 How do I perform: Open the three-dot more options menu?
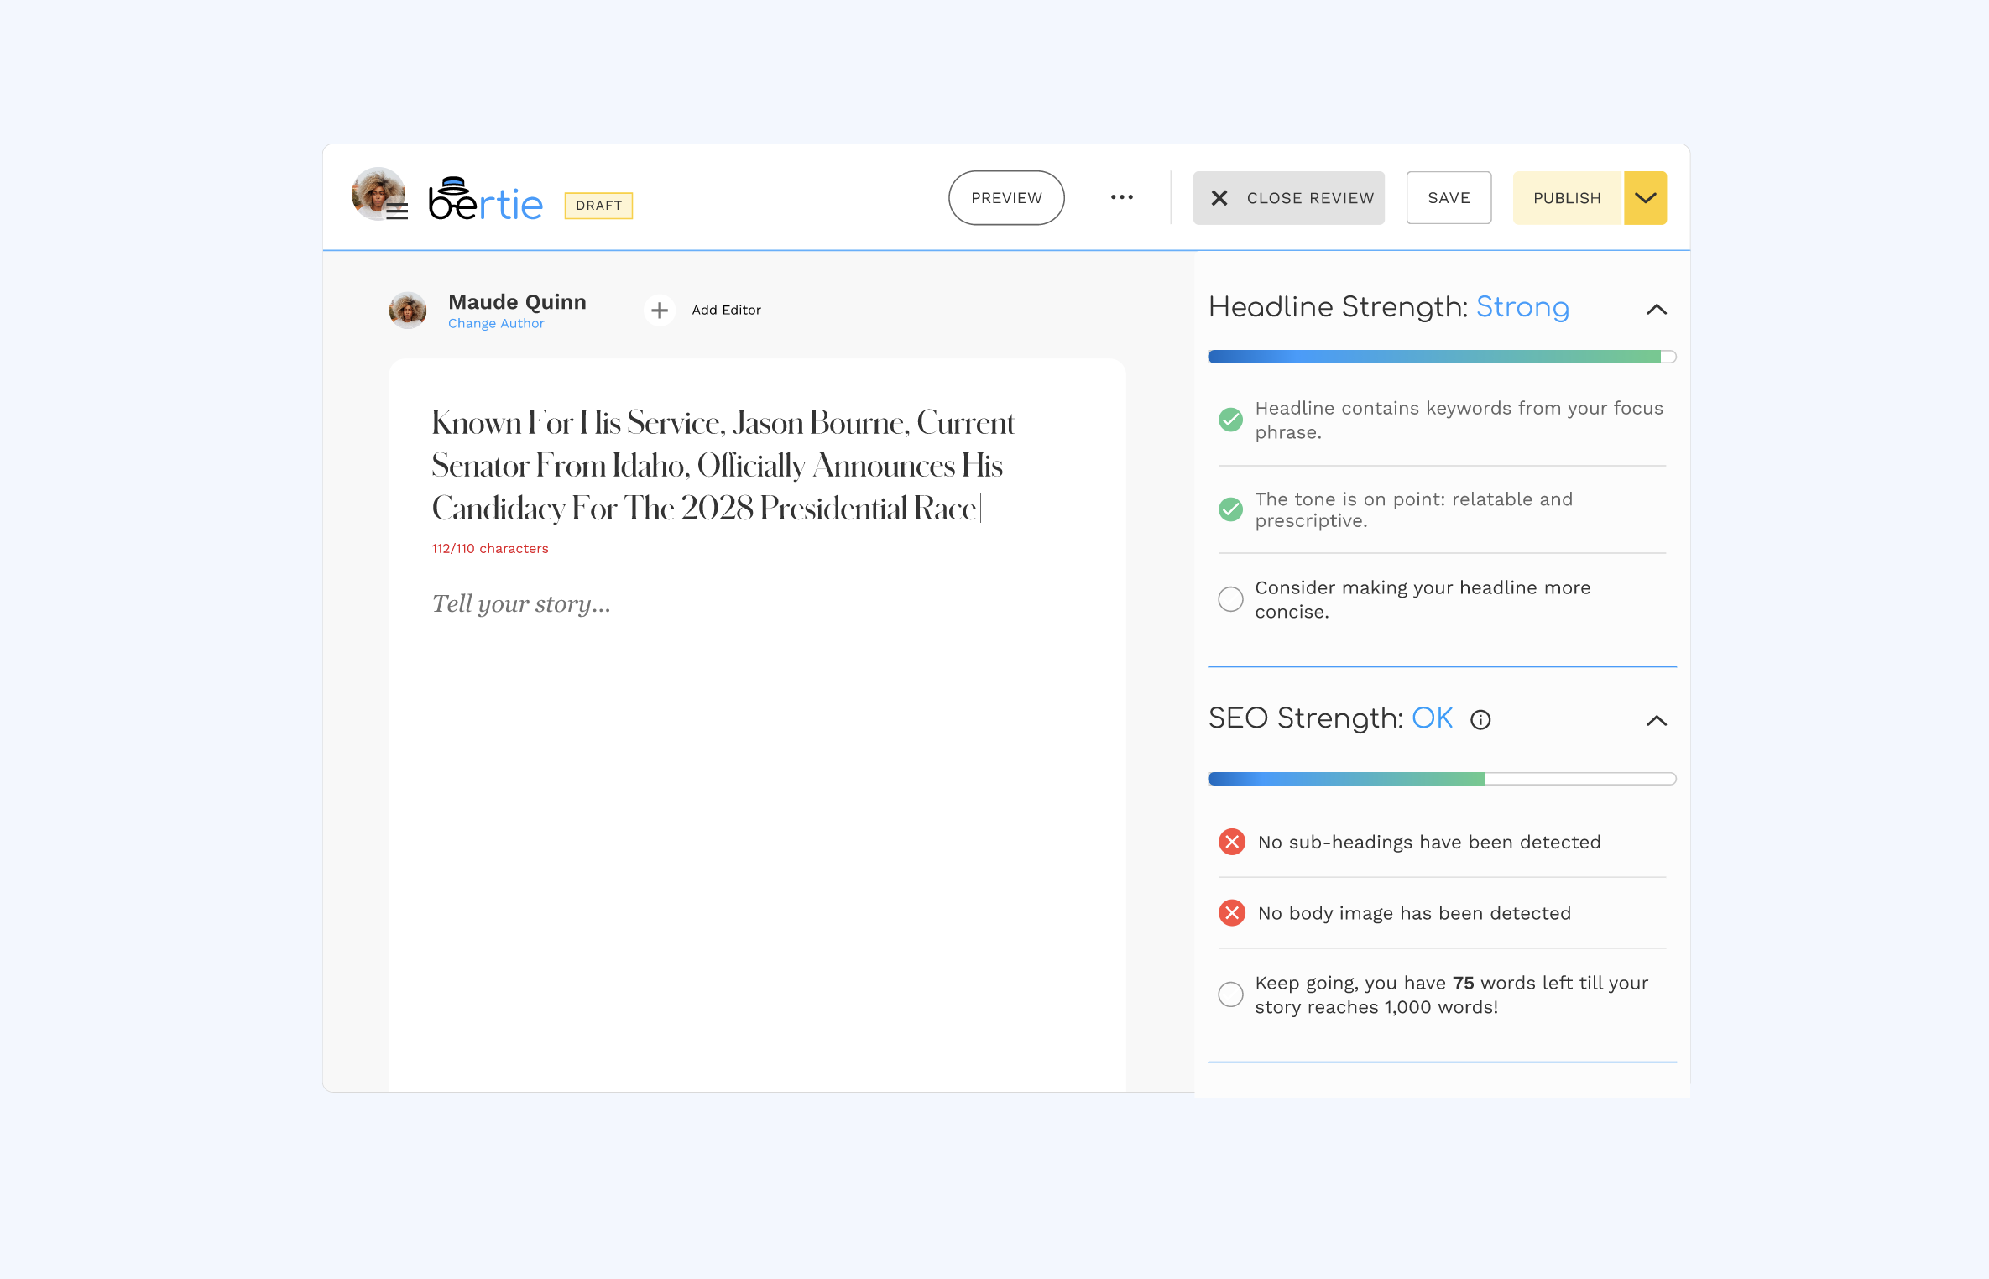pos(1121,197)
